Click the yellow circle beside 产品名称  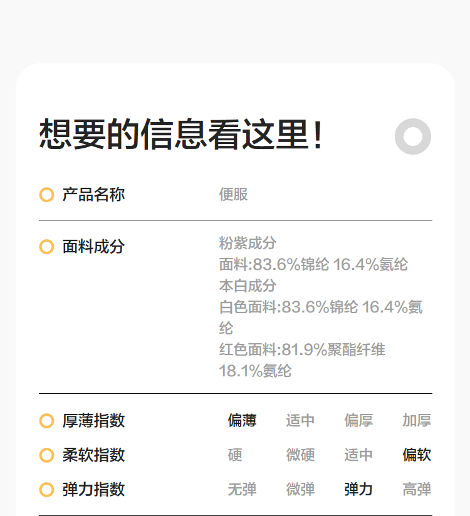point(46,195)
